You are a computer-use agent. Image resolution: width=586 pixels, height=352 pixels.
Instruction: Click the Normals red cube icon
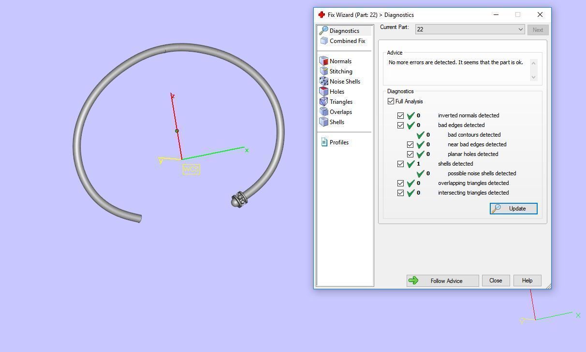(x=323, y=61)
